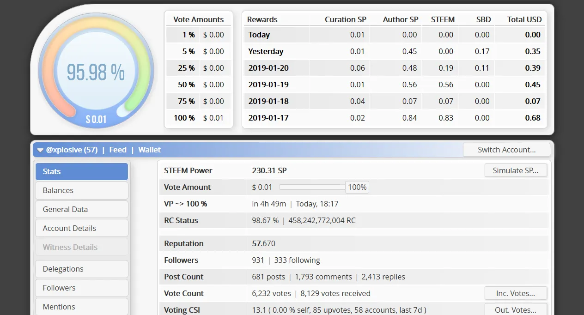Open the Wallet link
This screenshot has height=315, width=584.
coord(150,150)
